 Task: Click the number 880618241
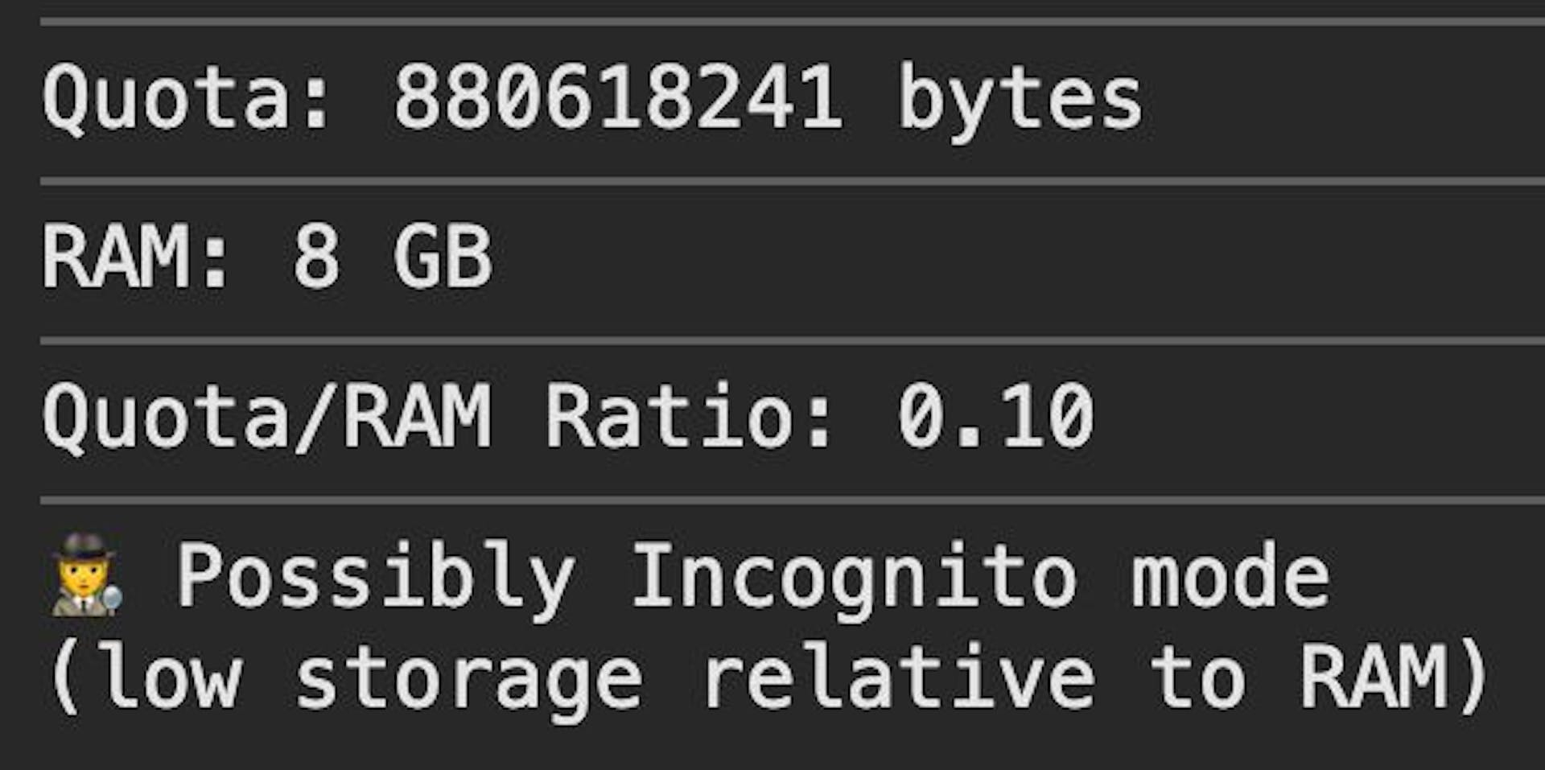(x=618, y=98)
